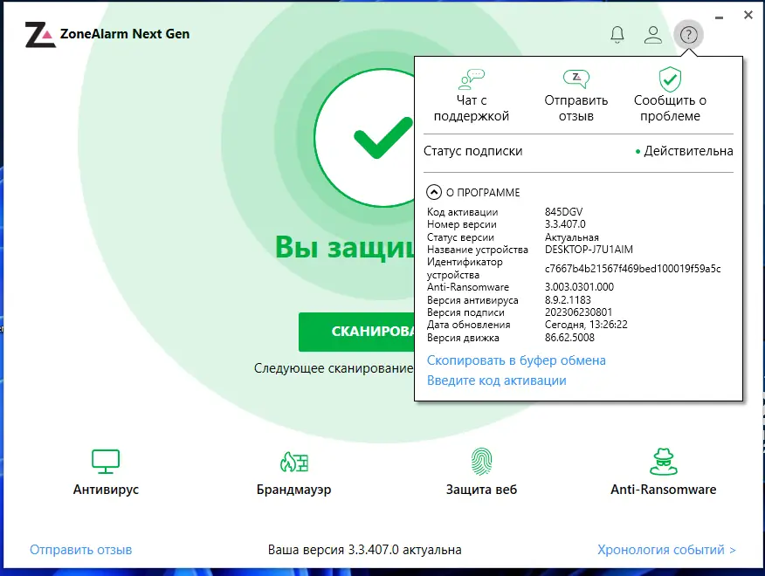Minimize the ZoneAlarm window

coord(719,17)
